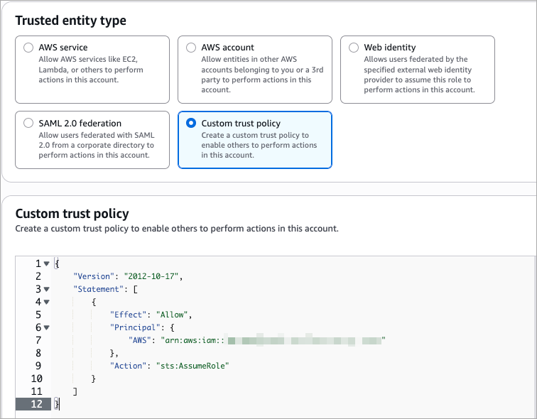537x419 pixels.
Task: Select the Web identity option
Action: point(354,48)
